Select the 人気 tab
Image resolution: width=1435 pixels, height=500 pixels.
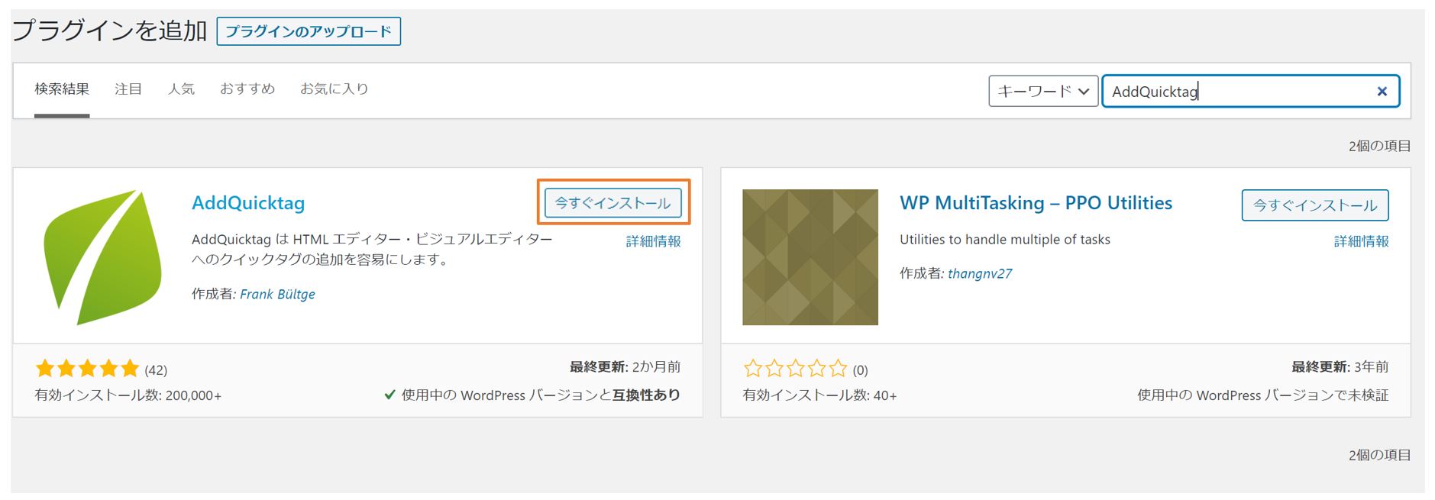[181, 89]
